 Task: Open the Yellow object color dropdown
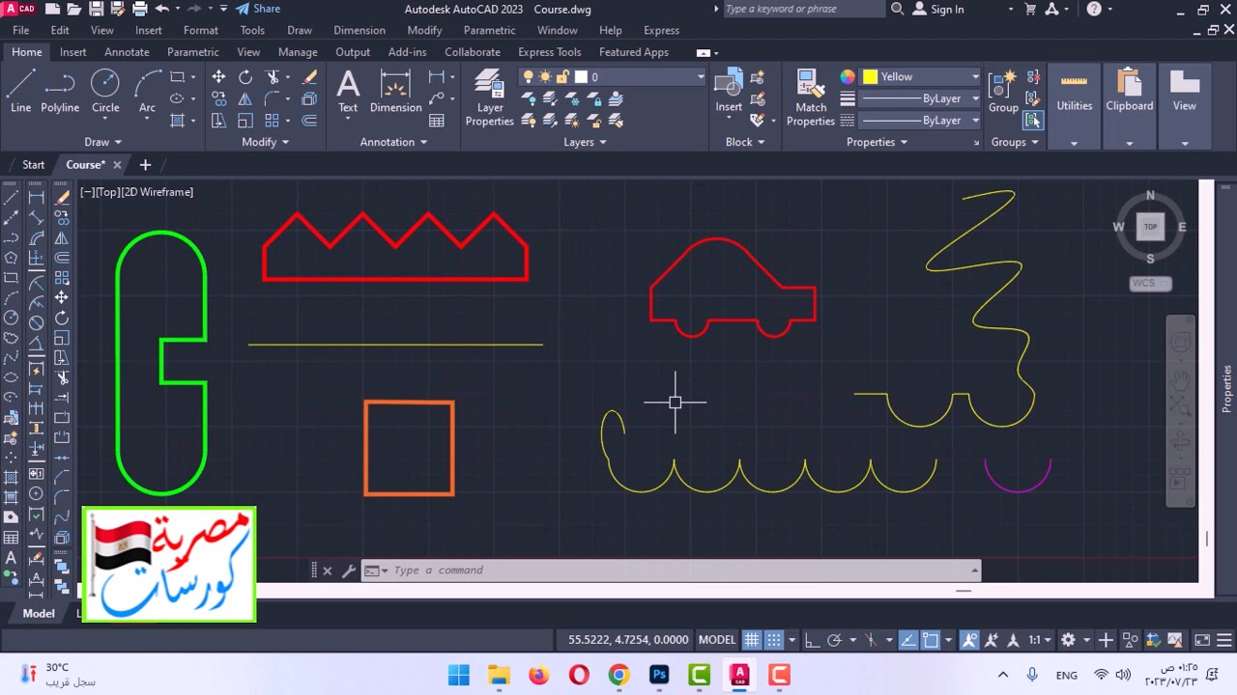[975, 77]
